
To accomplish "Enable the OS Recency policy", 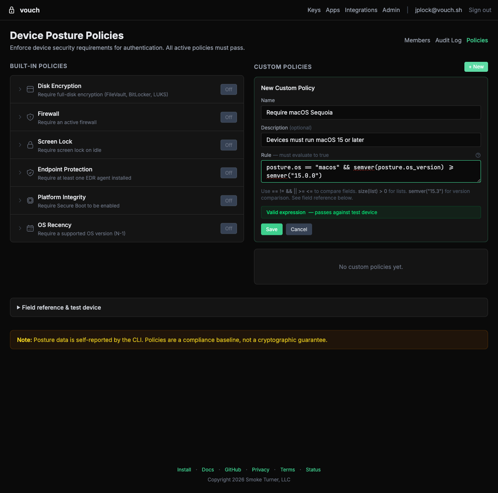I will pos(228,228).
